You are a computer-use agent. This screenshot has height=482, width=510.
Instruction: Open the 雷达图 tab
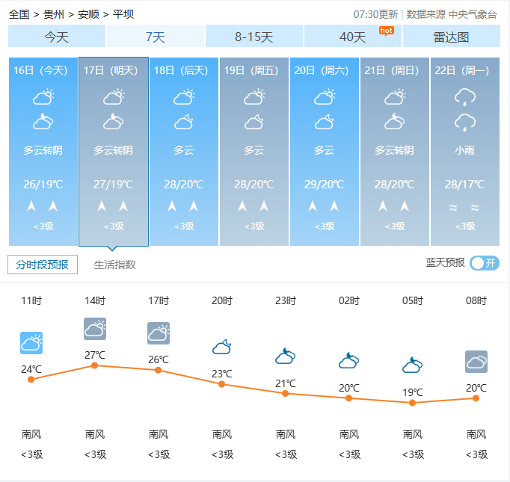click(x=451, y=37)
